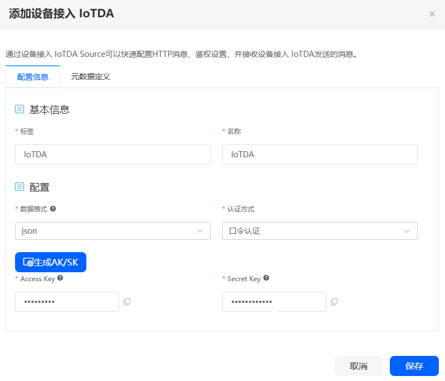Viewport: 445px width, 381px height.
Task: Show help for Secret Key
Action: point(266,278)
